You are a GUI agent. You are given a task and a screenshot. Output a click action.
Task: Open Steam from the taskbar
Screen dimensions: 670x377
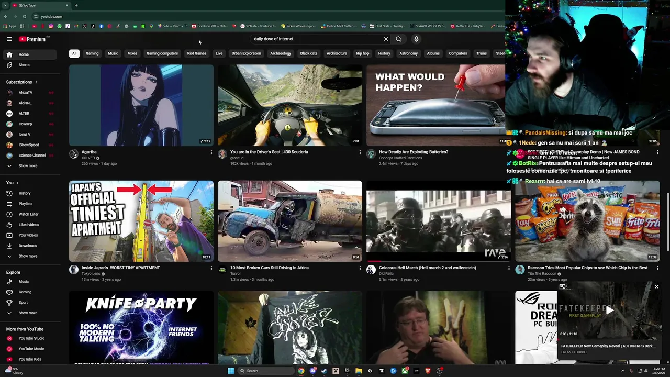coord(324,371)
